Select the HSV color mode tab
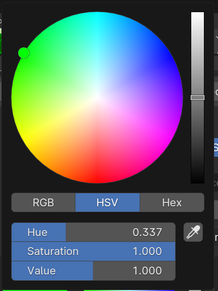The width and height of the screenshot is (218, 291). tap(108, 202)
